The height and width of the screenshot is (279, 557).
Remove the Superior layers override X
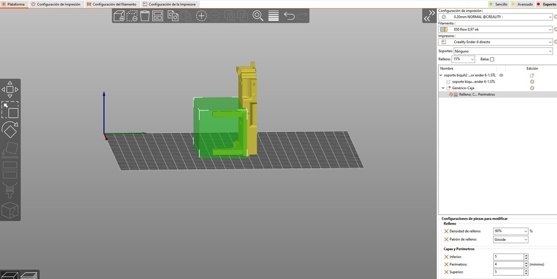click(x=446, y=272)
